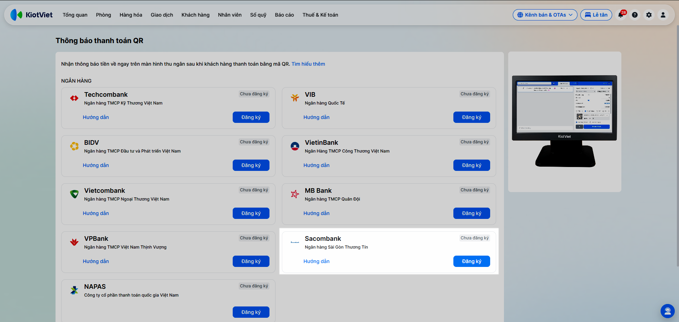Open Sacombank Hướng dẫn guide
The height and width of the screenshot is (322, 679).
click(317, 261)
